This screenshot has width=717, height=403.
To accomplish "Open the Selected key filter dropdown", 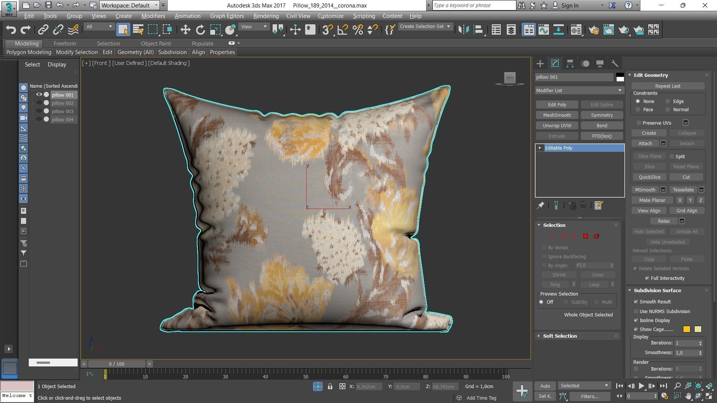I will click(584, 386).
